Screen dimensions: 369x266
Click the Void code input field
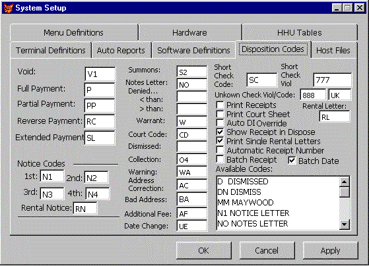tap(100, 74)
